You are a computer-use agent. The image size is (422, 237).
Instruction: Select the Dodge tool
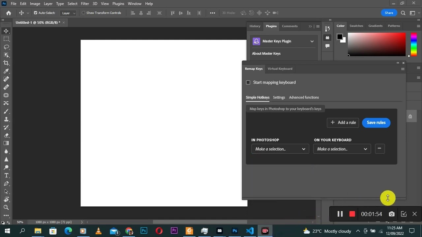[x=6, y=167]
